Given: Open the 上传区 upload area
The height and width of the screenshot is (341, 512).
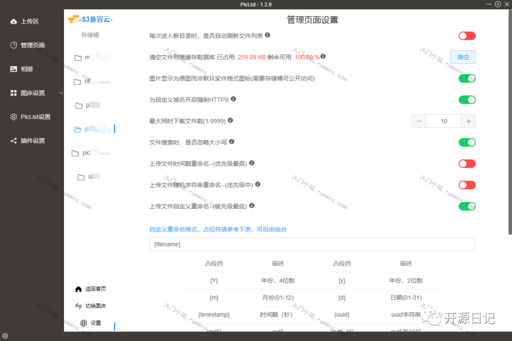Looking at the screenshot, I should (30, 21).
